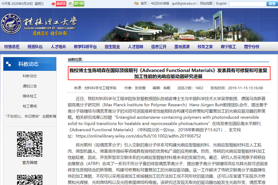The width and height of the screenshot is (278, 185).
Task: Open the 网站地图 link
Action: [206, 4]
